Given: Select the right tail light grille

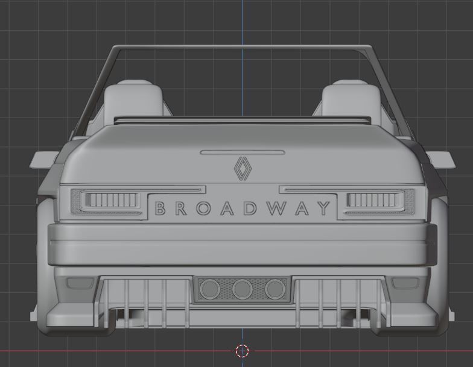Looking at the screenshot, I should click(373, 200).
